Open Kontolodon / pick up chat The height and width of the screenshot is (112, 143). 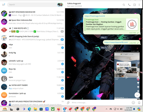tap(32, 95)
